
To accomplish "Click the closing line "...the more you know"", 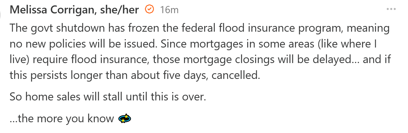I will pos(62,119).
